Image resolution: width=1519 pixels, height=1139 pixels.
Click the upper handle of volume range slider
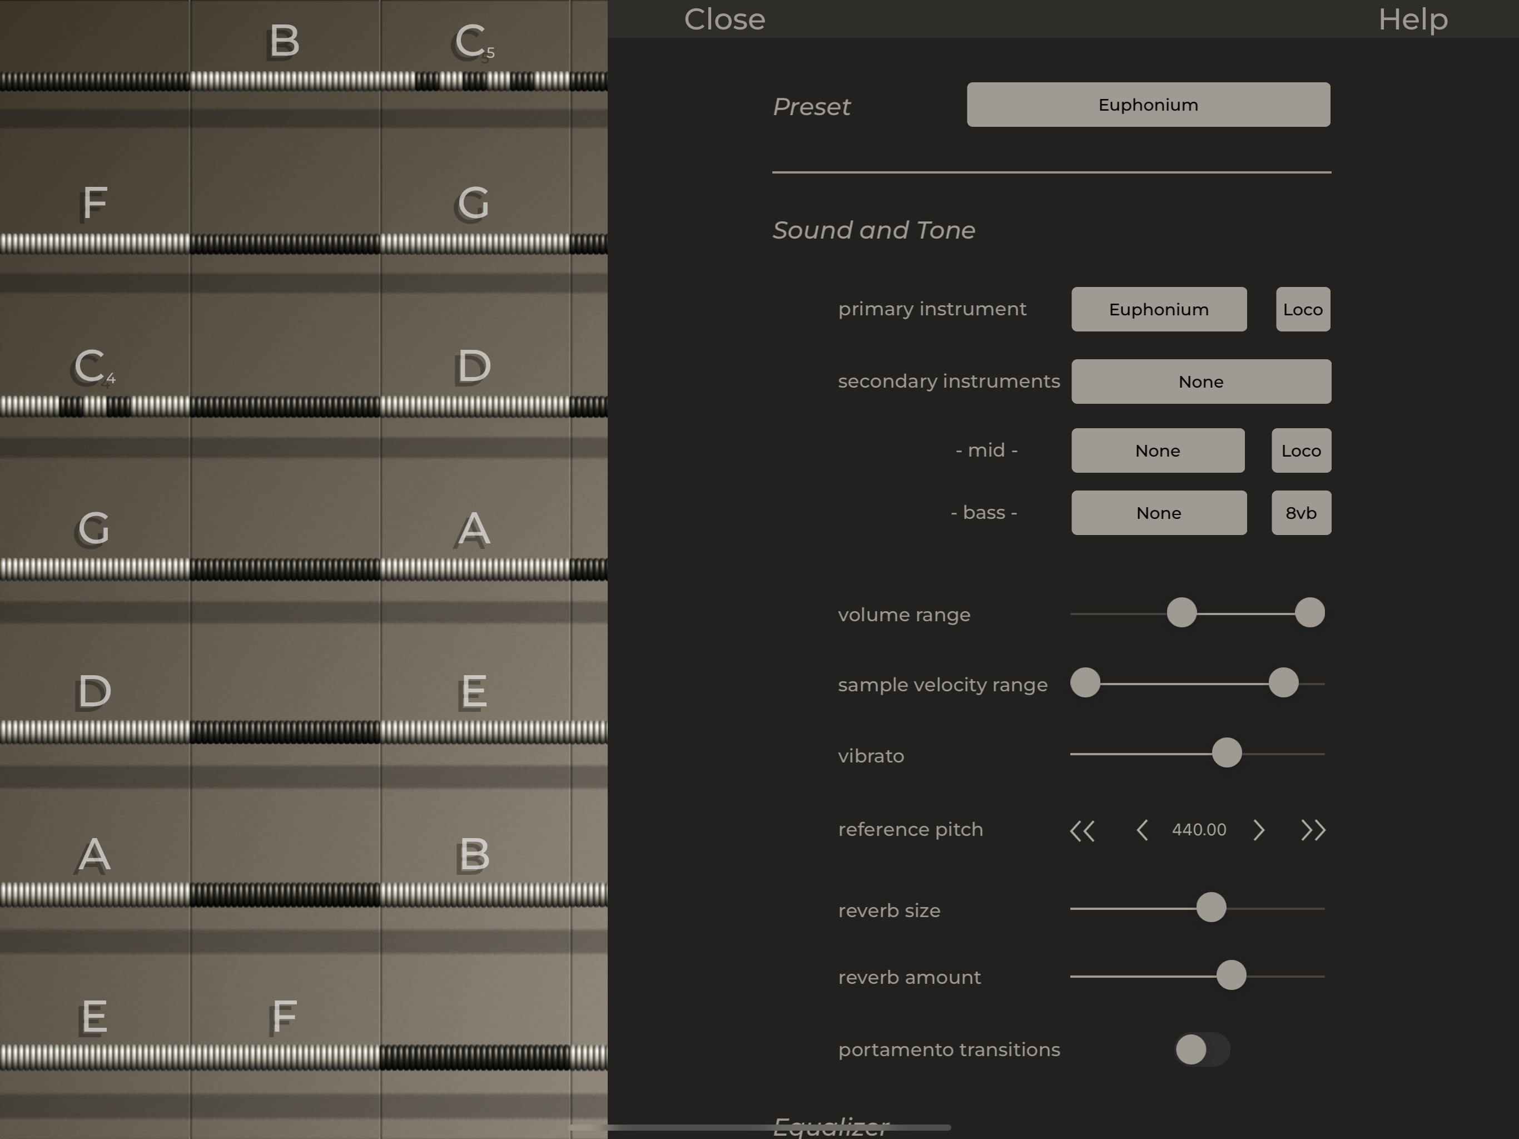pos(1309,612)
